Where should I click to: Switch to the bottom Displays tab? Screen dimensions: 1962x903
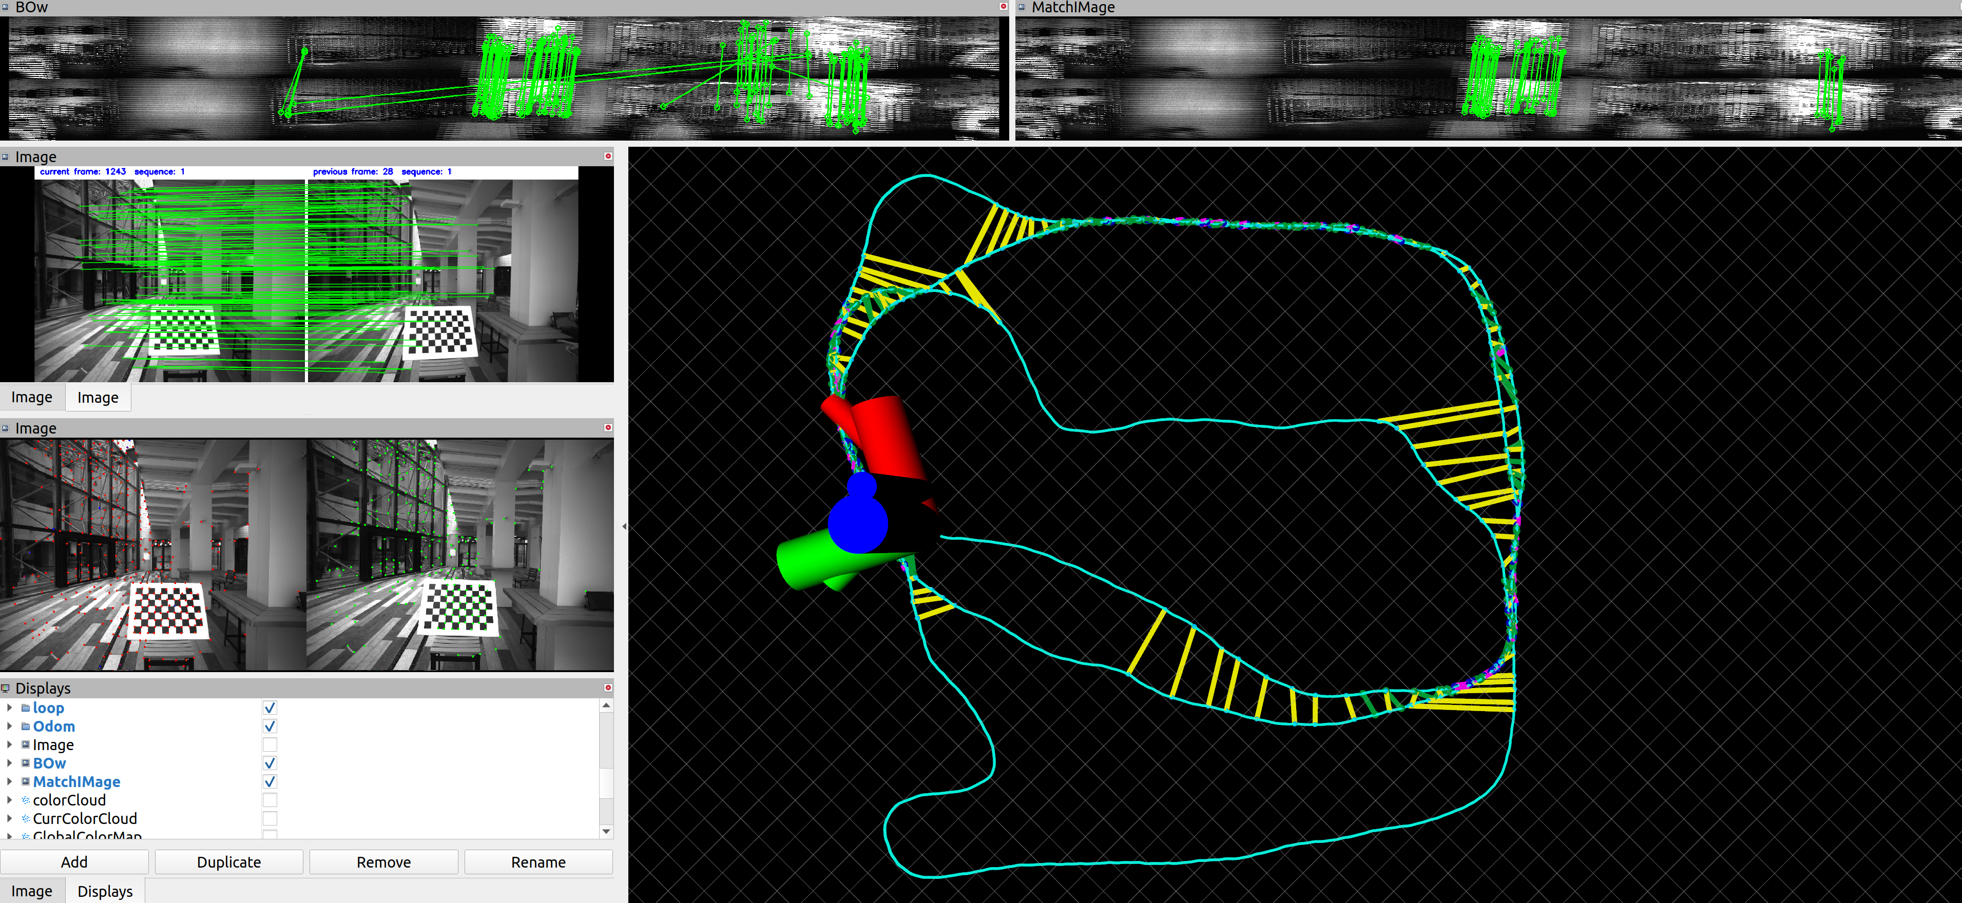(x=104, y=891)
